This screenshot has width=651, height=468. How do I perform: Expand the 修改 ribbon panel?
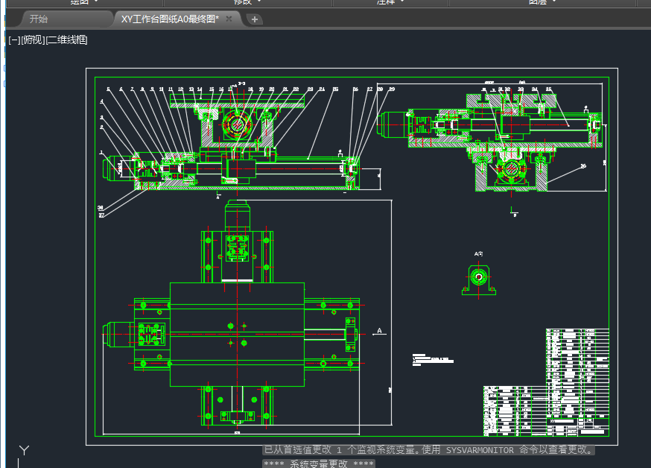coord(247,2)
